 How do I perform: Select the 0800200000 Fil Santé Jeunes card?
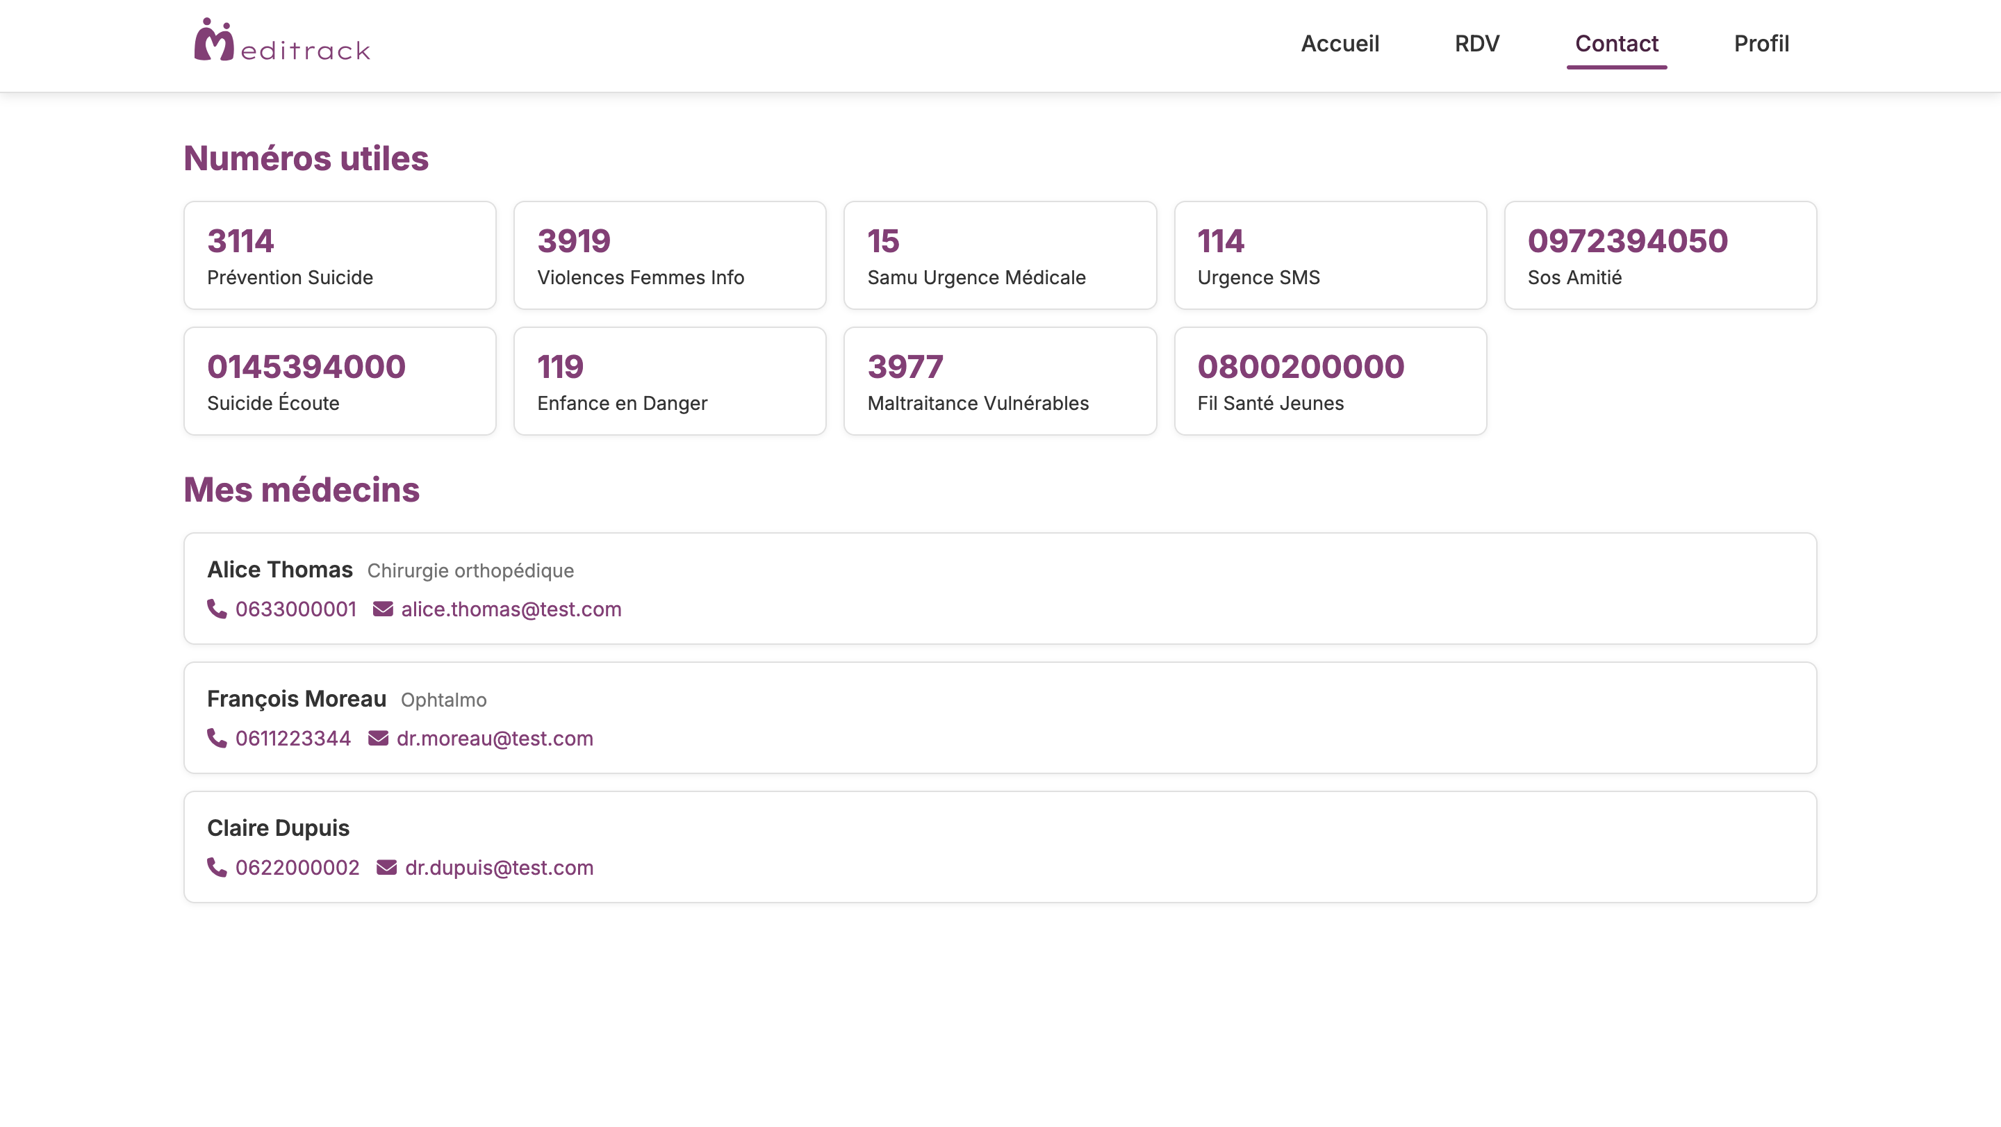(x=1331, y=381)
